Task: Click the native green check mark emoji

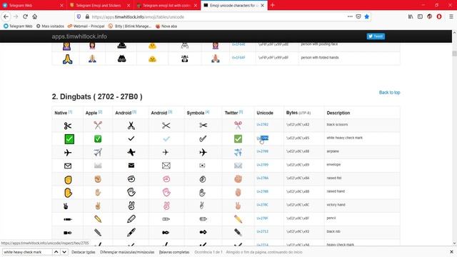Action: [69, 139]
